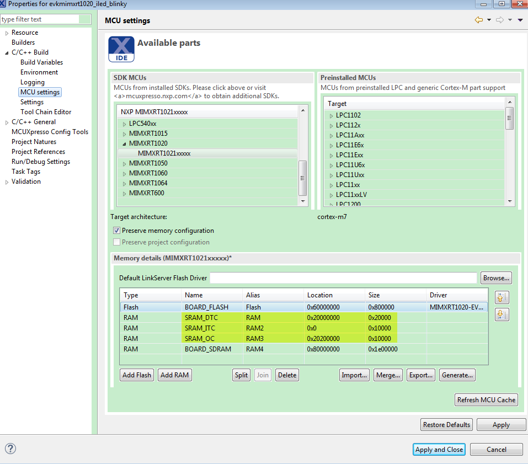The image size is (528, 464).
Task: Click the Generate... button
Action: pos(457,375)
